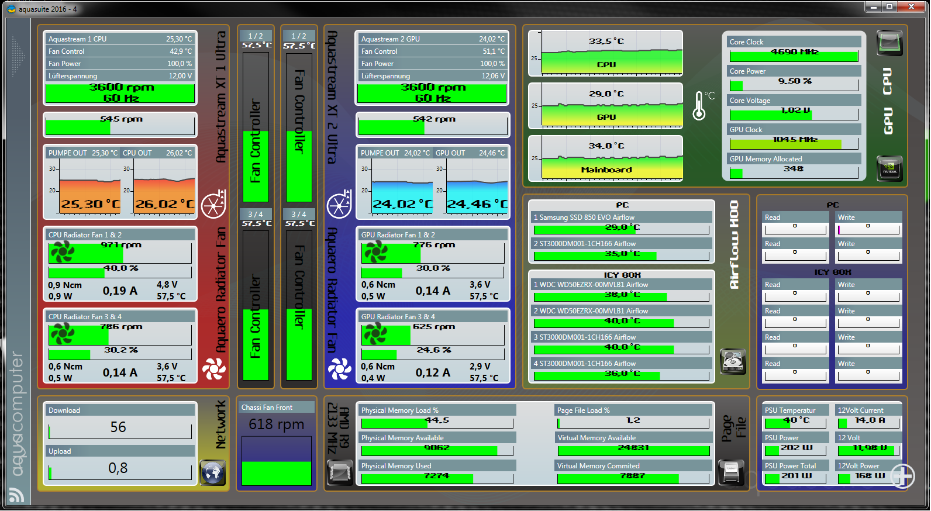Click the white fan icon in red panel
The height and width of the screenshot is (511, 931).
(213, 368)
